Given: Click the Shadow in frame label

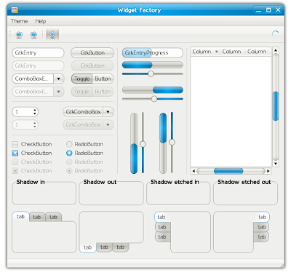Looking at the screenshot, I should 31,182.
